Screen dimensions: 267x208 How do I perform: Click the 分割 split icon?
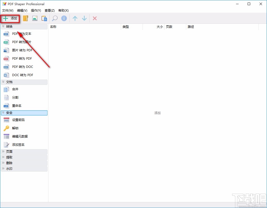click(x=6, y=98)
